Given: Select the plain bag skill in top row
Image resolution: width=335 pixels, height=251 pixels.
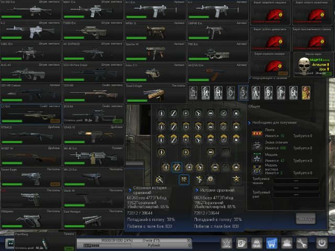Looking at the screenshot, I should 236,113.
